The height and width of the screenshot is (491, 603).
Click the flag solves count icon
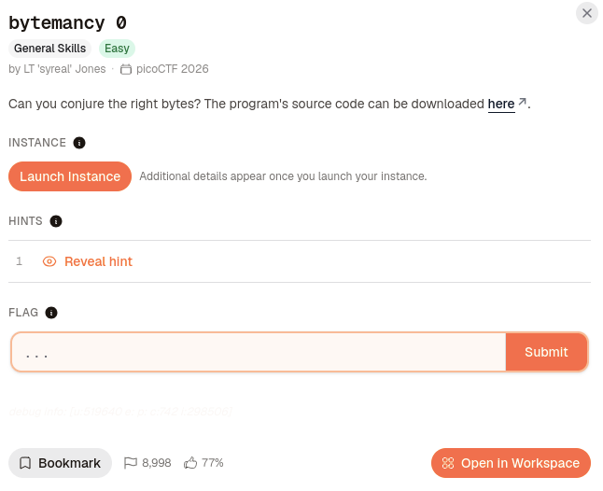pyautogui.click(x=131, y=463)
